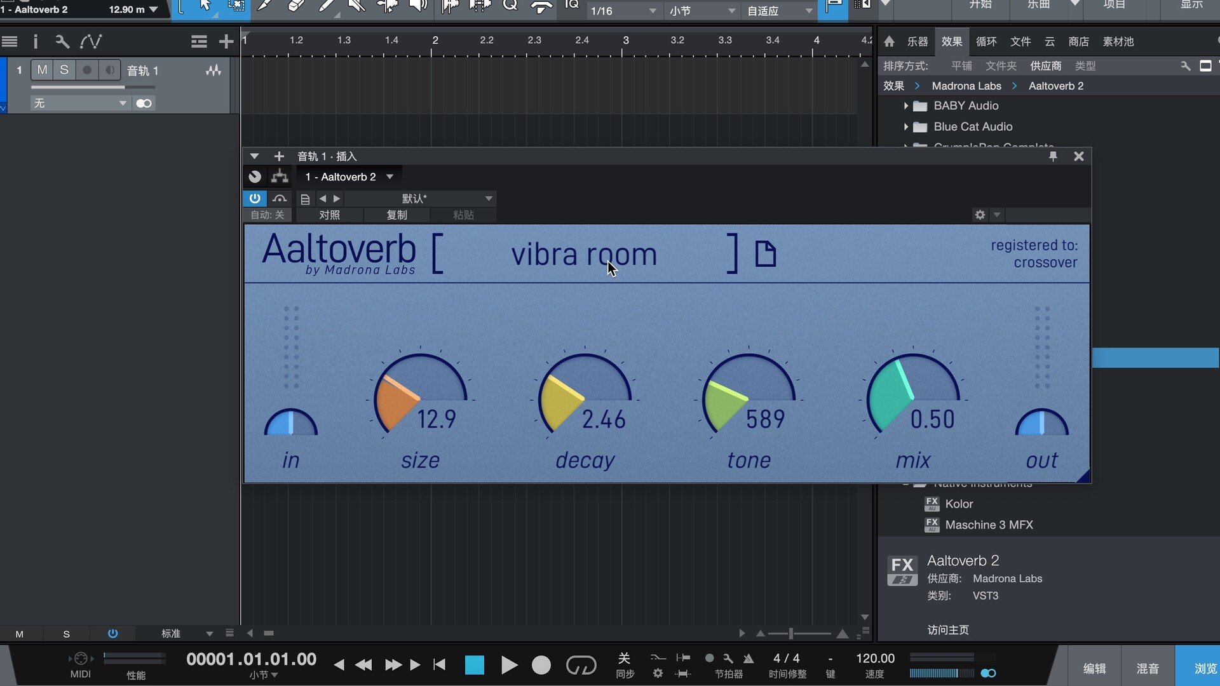
Task: Expand the Blue Cat Audio folder
Action: (x=905, y=127)
